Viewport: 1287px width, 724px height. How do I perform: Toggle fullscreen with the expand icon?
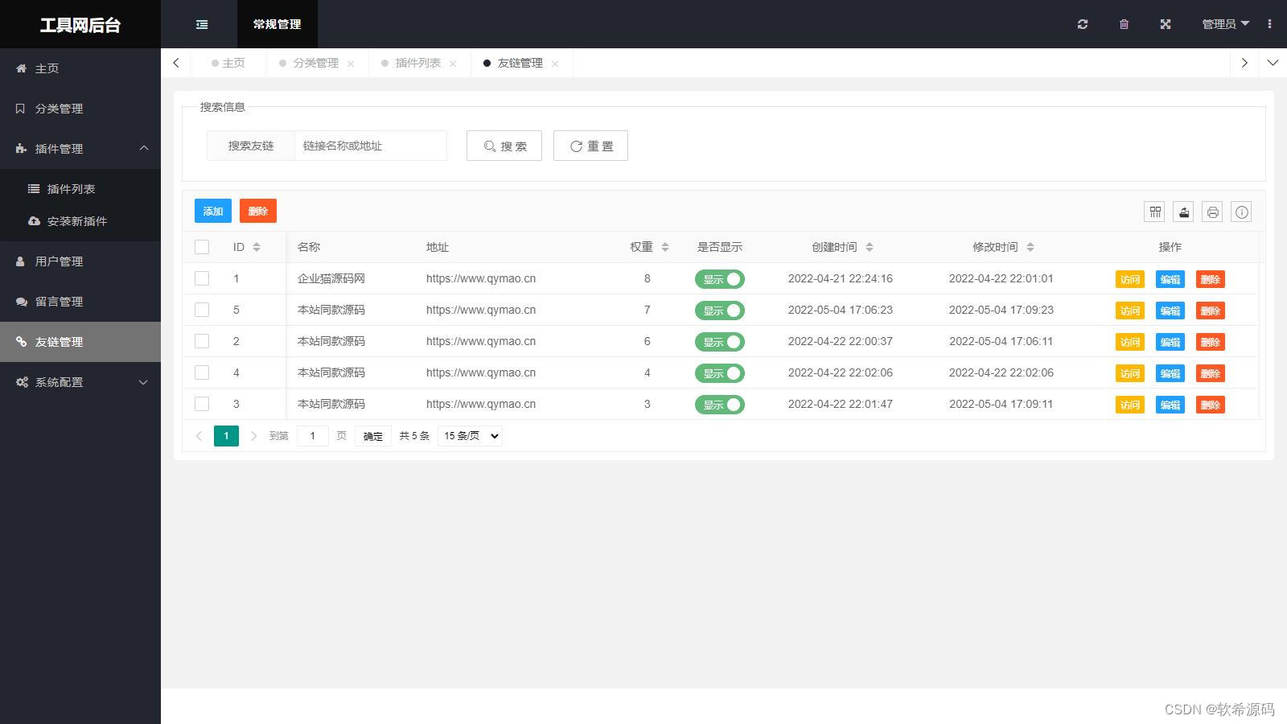(x=1165, y=24)
